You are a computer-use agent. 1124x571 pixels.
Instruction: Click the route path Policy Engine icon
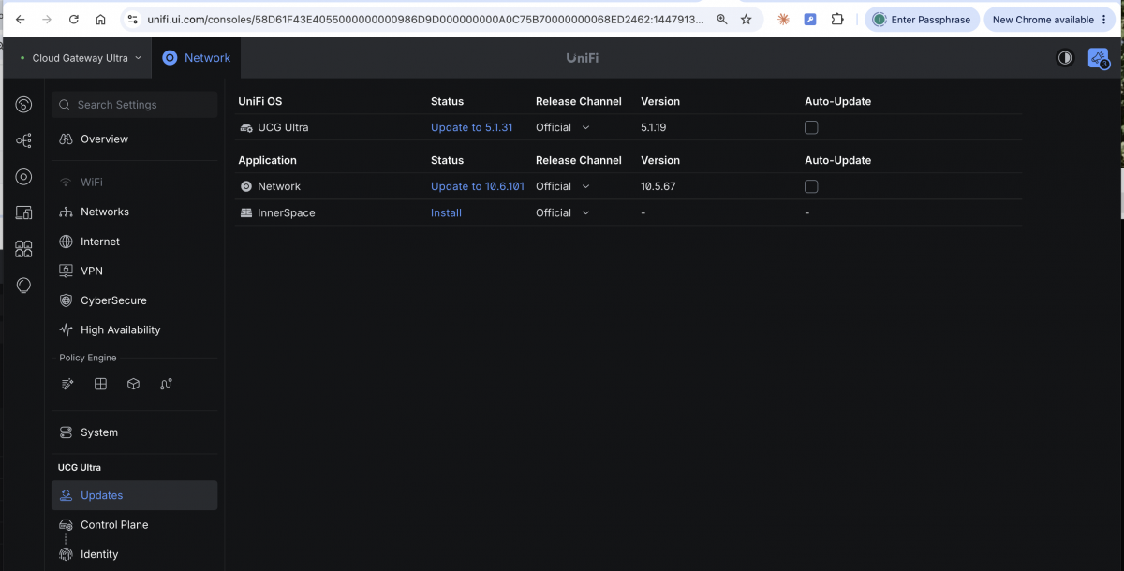point(166,384)
